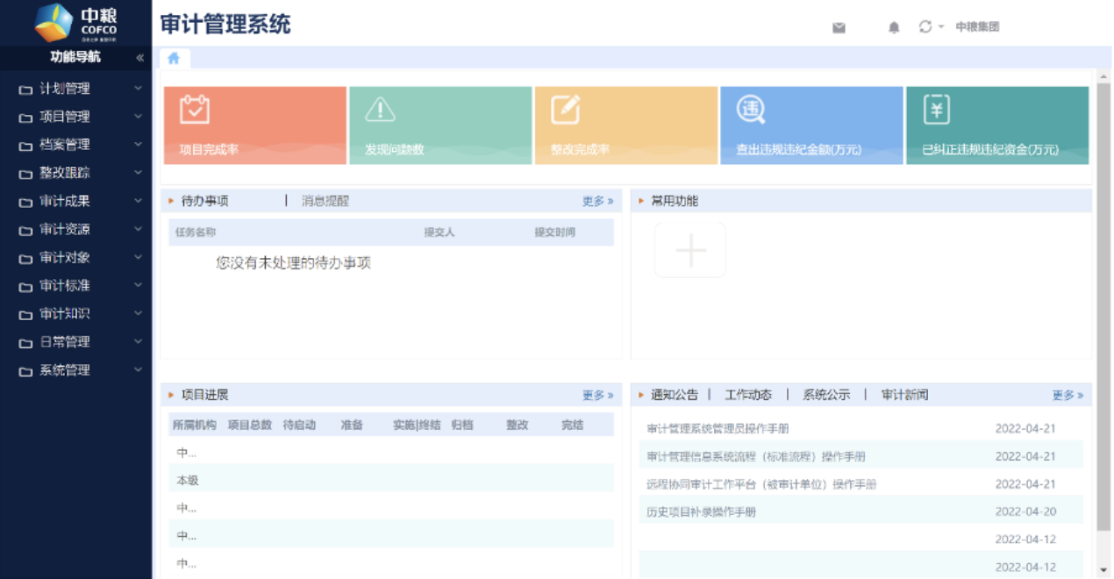Expand the 系统管理 sidebar chevron
Image resolution: width=1114 pixels, height=579 pixels.
tap(138, 369)
